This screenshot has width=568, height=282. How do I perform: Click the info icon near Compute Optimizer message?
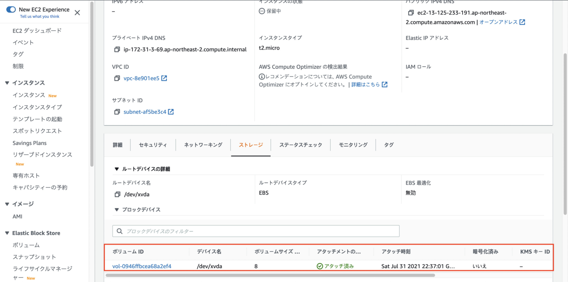coord(262,77)
